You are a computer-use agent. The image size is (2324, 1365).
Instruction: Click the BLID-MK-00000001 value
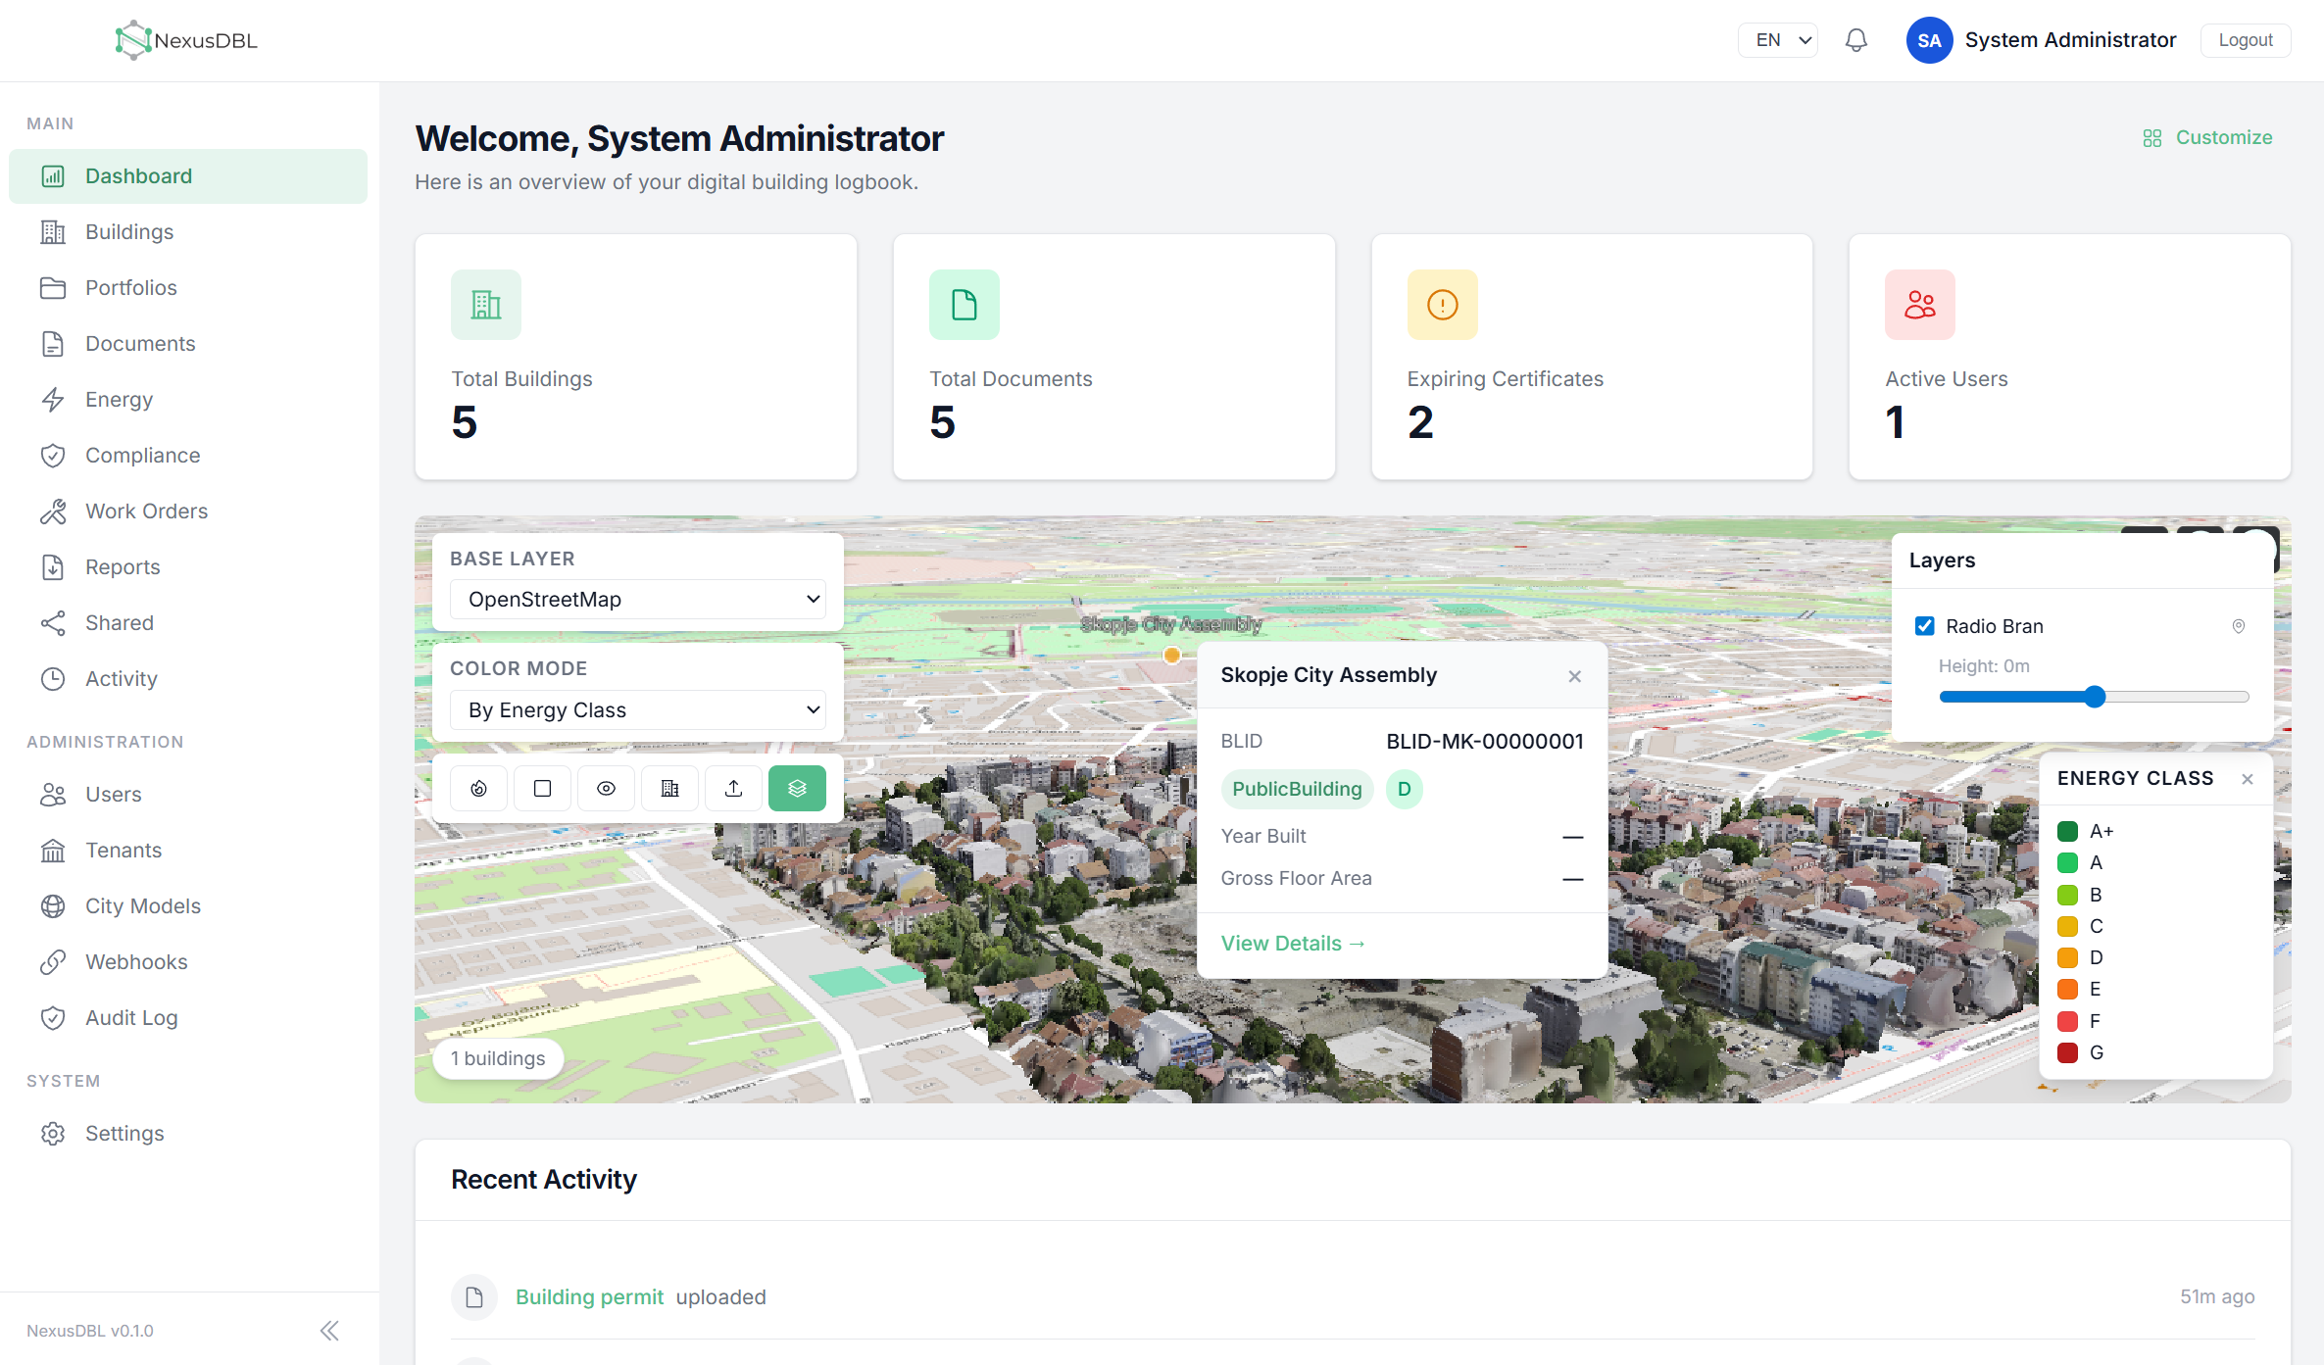(x=1485, y=742)
